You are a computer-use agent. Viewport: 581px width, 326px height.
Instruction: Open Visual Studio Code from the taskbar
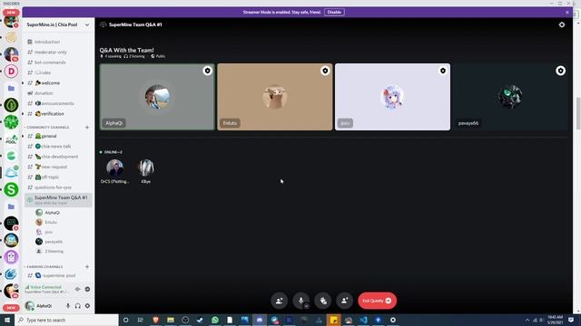pyautogui.click(x=363, y=320)
